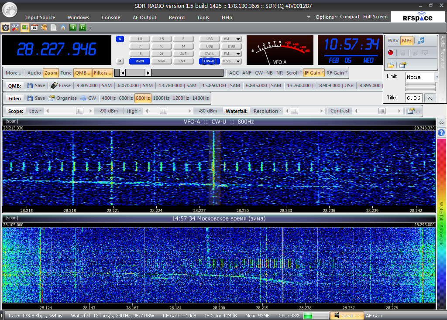447x320 pixels.
Task: Click the music note icon in Audio Recorder
Action: pos(420,41)
